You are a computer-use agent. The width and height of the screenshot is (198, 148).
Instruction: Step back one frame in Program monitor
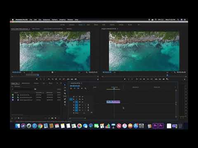pyautogui.click(x=140, y=79)
